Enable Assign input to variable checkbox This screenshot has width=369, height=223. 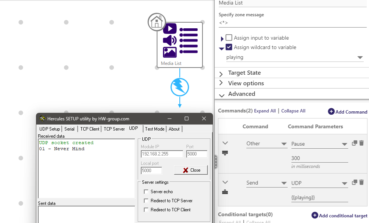(229, 38)
